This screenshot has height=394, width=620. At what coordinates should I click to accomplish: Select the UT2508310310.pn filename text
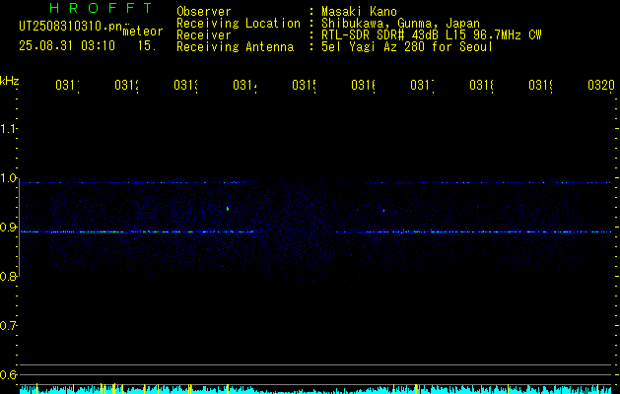pos(70,27)
